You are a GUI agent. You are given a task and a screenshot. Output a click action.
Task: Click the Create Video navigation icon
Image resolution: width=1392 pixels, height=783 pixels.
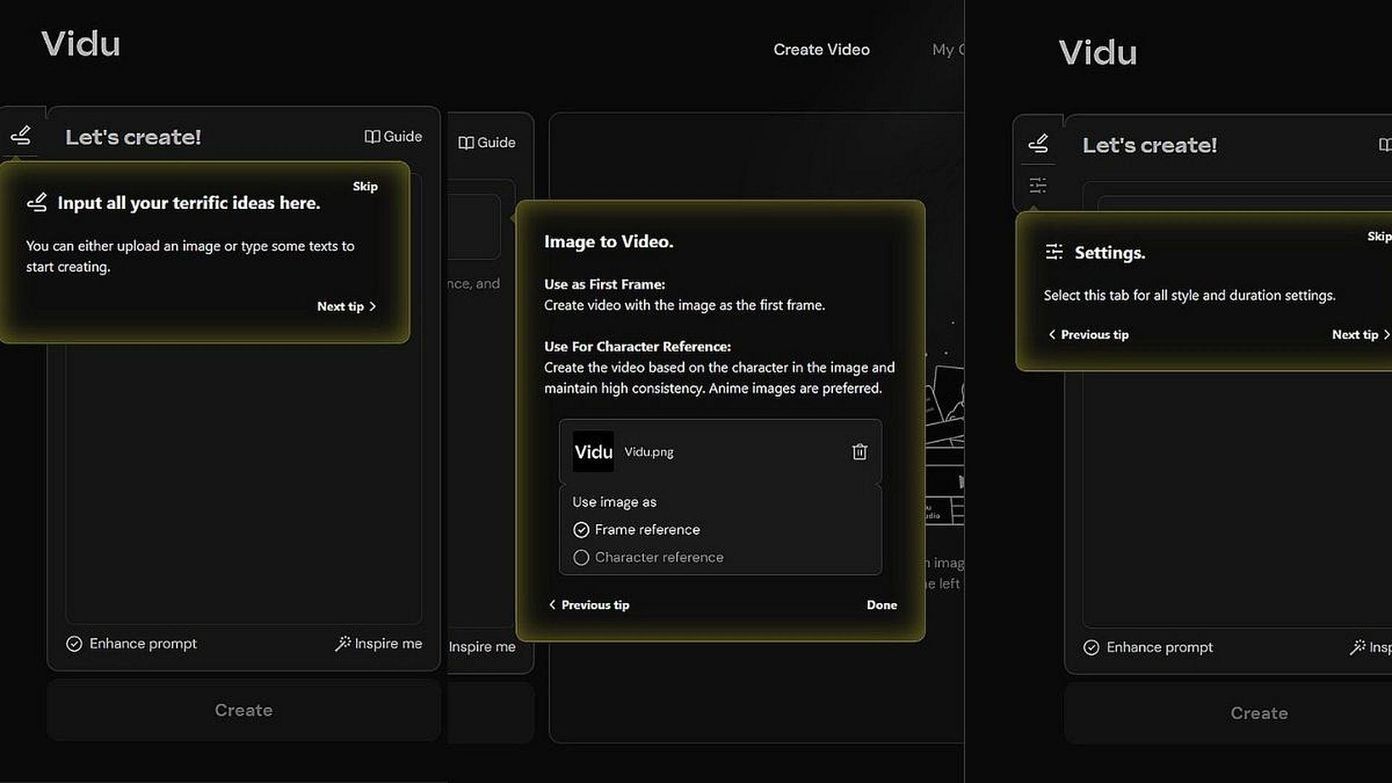coord(820,49)
